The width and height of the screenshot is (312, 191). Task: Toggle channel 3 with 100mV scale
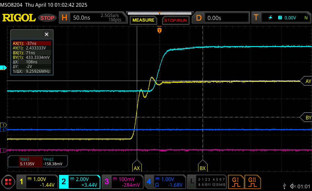point(122,182)
